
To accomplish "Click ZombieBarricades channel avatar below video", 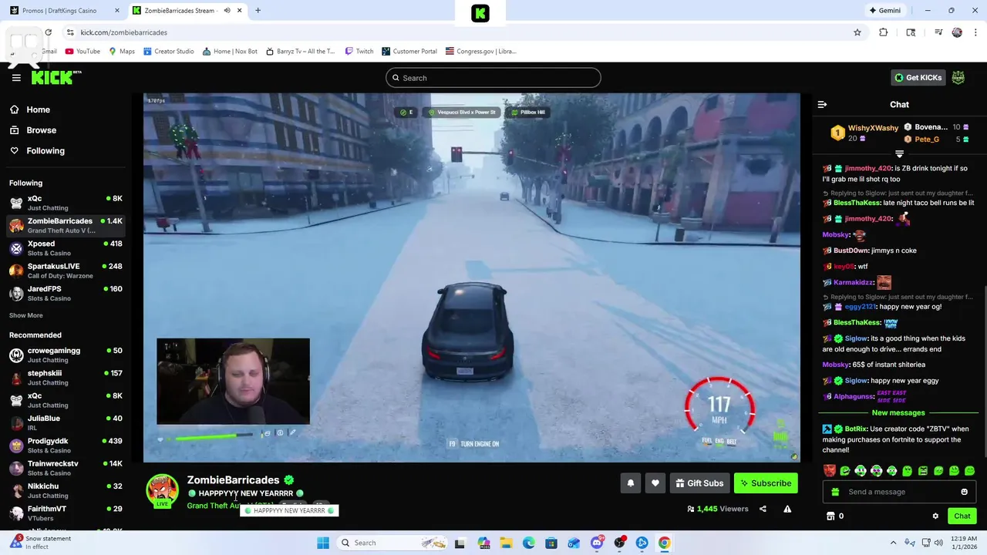I will click(x=162, y=490).
